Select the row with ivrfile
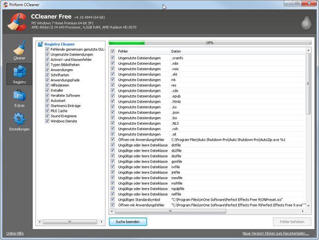Screen dimensions: 319x240 [208, 167]
